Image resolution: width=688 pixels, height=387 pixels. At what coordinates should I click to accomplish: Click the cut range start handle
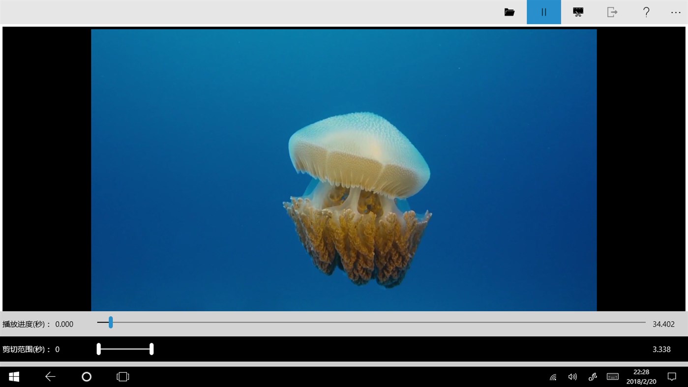(x=98, y=349)
